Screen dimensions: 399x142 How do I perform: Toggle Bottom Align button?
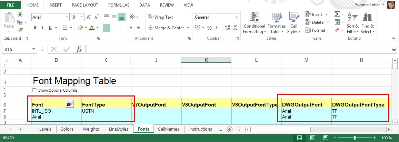point(122,17)
